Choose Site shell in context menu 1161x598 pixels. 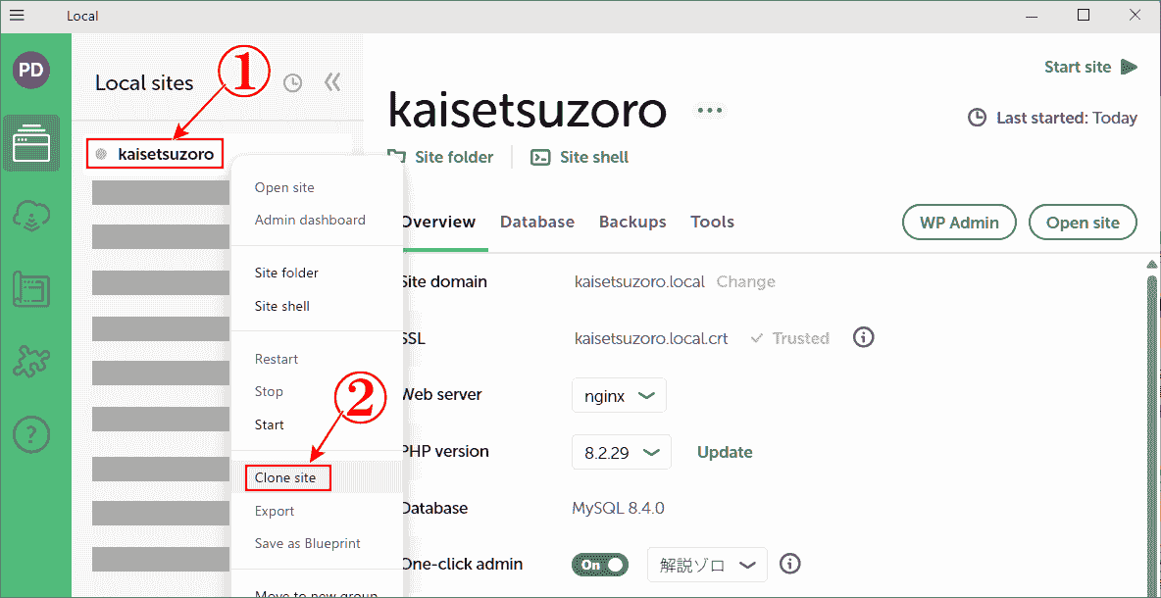pyautogui.click(x=281, y=306)
